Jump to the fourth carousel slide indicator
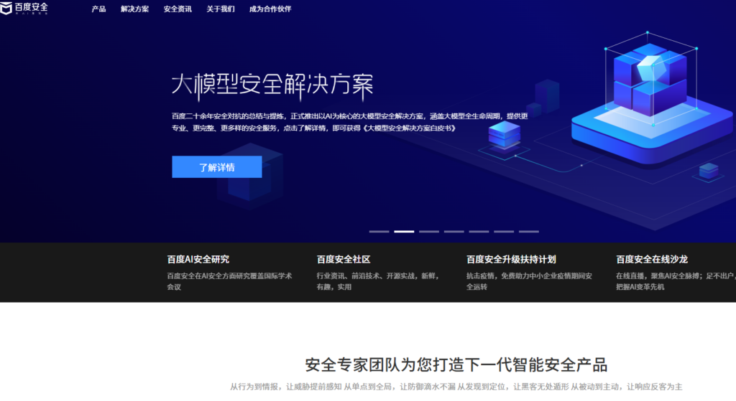 454,232
